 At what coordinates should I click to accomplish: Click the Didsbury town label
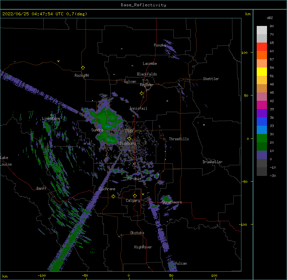(x=128, y=143)
